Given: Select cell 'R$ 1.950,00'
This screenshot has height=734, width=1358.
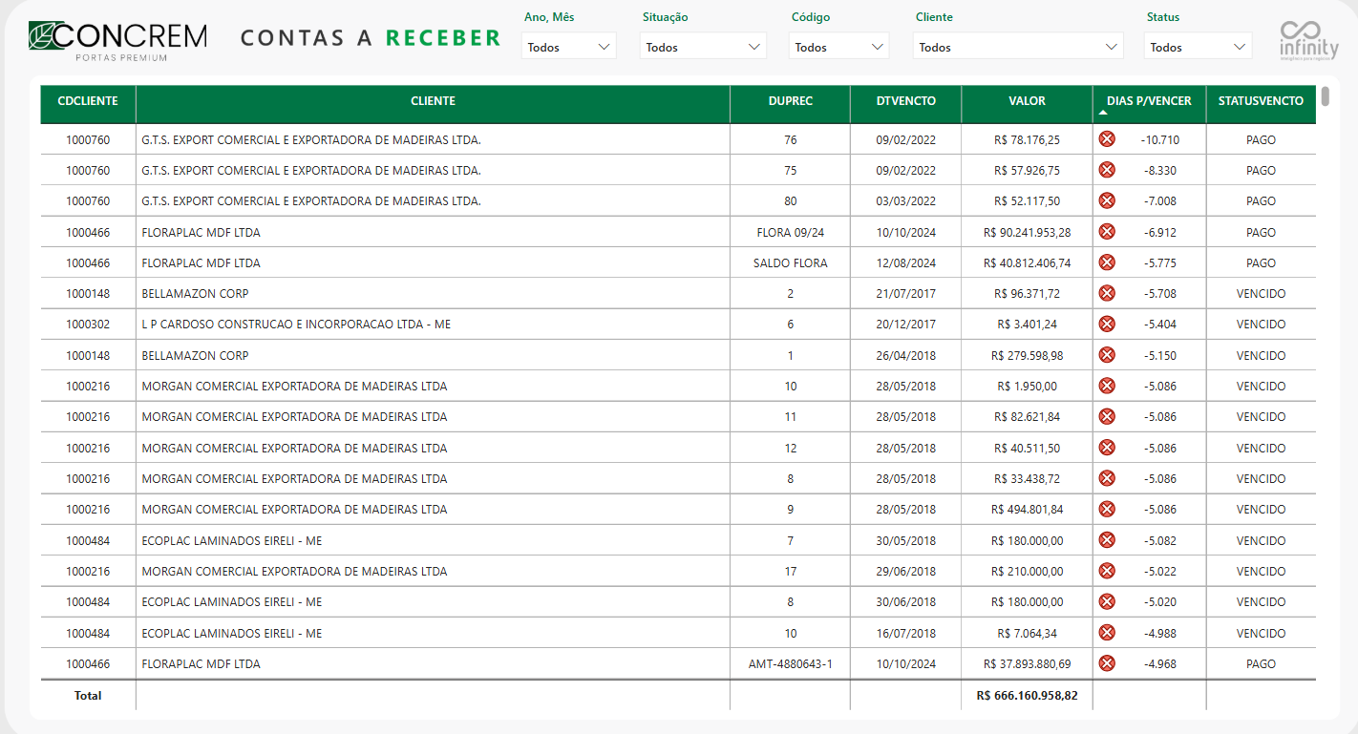Looking at the screenshot, I should 1027,386.
